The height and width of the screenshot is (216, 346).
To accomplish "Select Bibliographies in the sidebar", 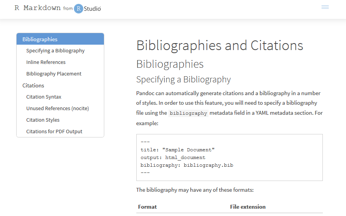I will tap(60, 39).
